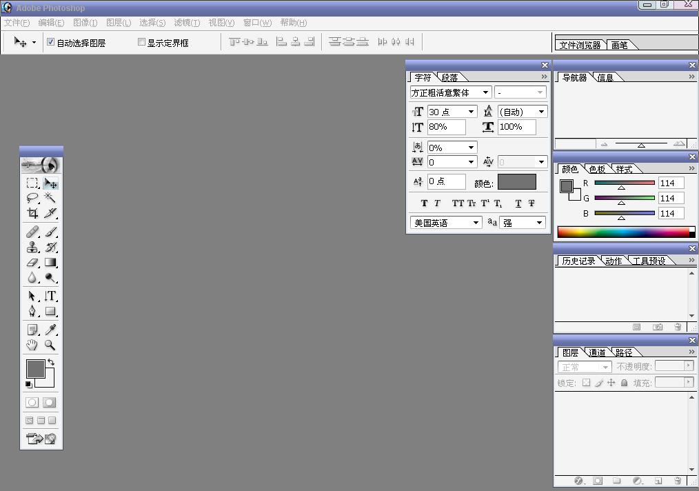Uncheck the 自动选择图层 checkbox
The image size is (699, 491).
pyautogui.click(x=51, y=42)
